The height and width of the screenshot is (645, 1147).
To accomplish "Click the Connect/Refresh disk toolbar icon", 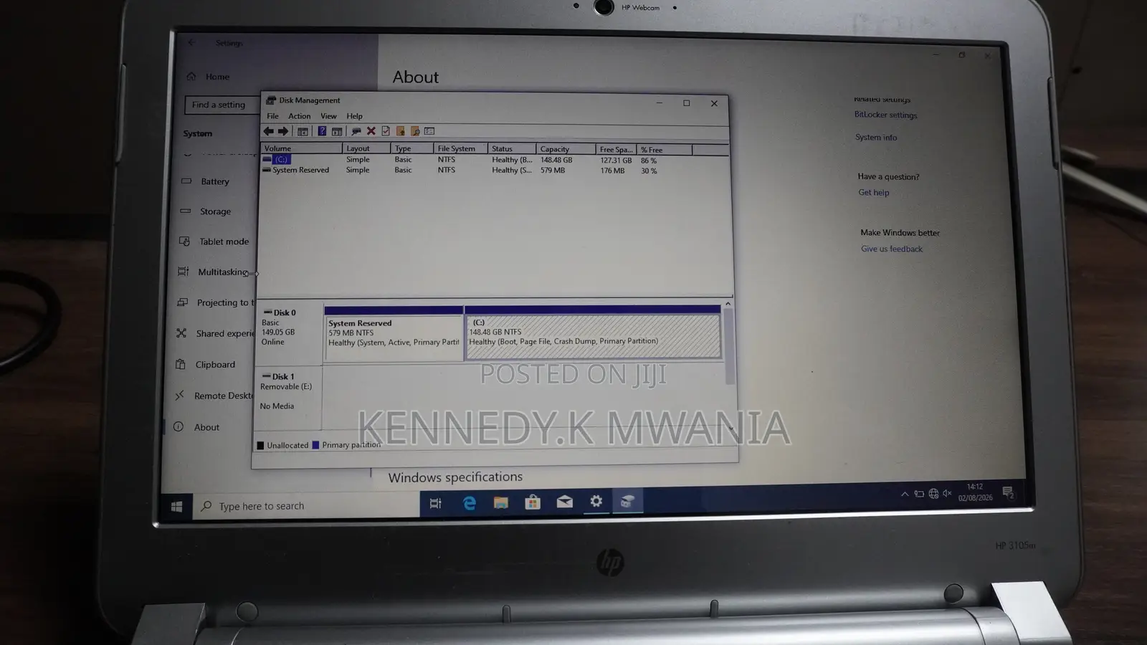I will [356, 131].
